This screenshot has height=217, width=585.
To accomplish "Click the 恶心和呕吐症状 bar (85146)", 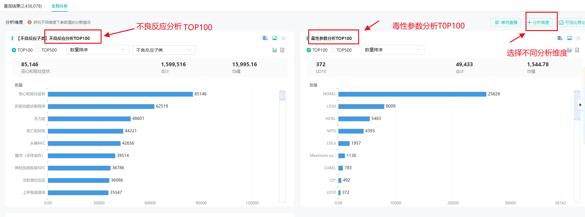I will (x=120, y=94).
